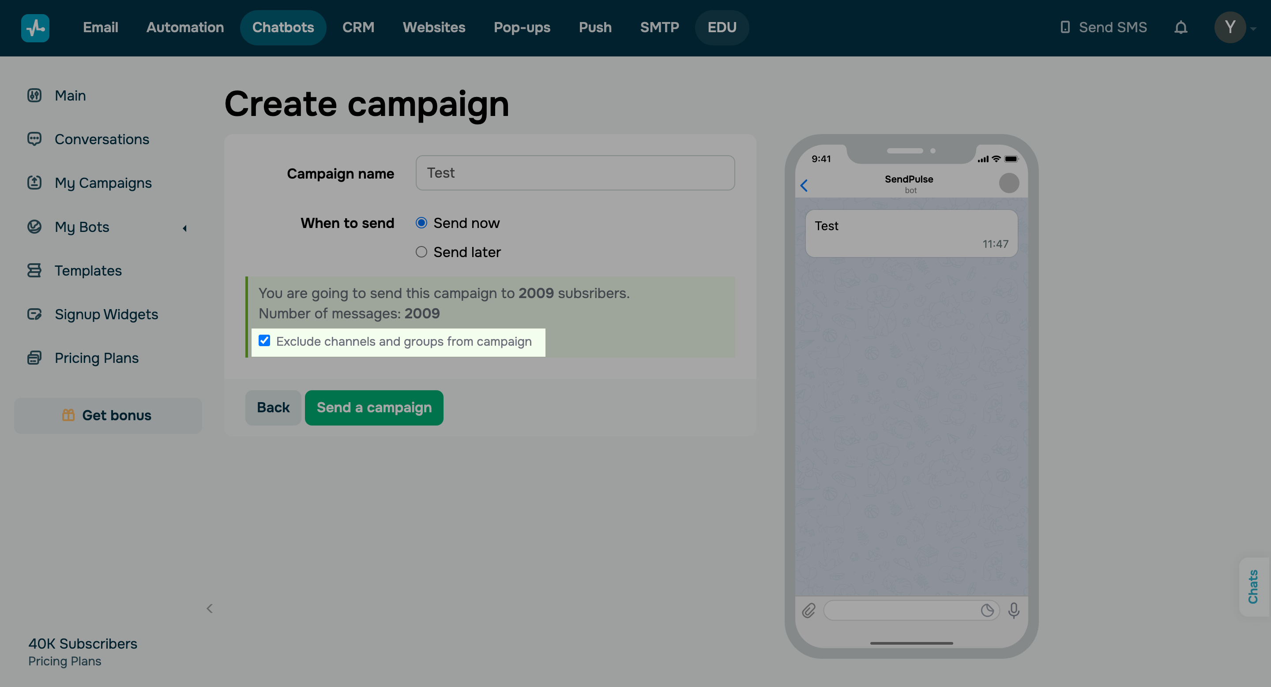Click inside the Campaign name field
The height and width of the screenshot is (687, 1271).
tap(575, 172)
